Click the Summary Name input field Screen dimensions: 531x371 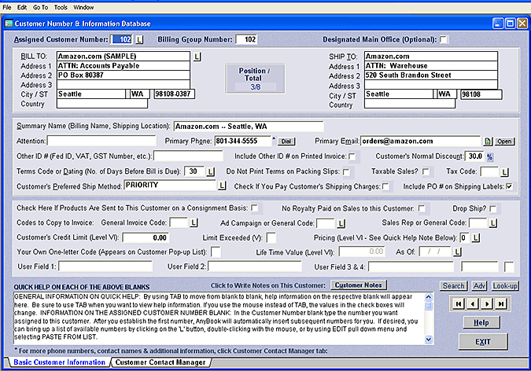248,126
